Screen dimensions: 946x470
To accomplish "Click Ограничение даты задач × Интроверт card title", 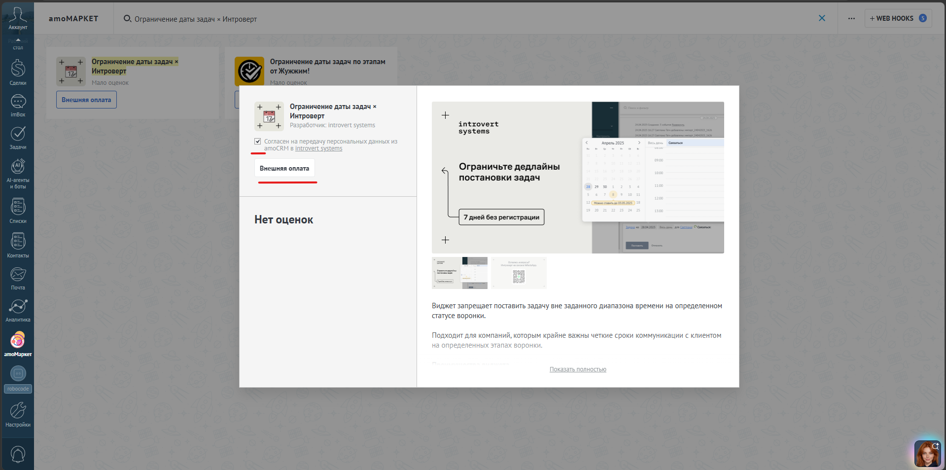I will 135,66.
